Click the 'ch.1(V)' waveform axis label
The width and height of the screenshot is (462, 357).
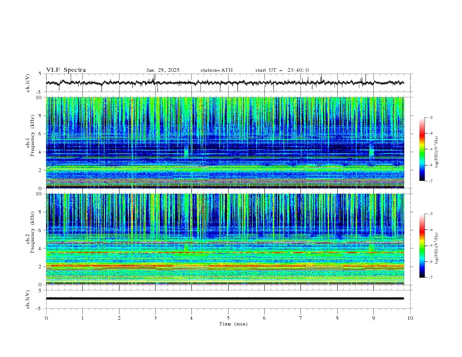coord(28,83)
